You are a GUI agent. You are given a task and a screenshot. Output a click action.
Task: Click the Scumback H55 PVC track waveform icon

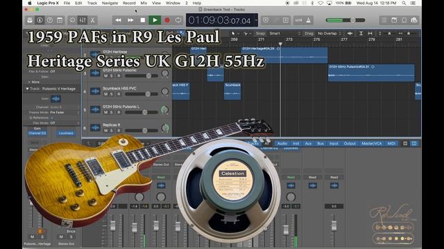(x=95, y=91)
